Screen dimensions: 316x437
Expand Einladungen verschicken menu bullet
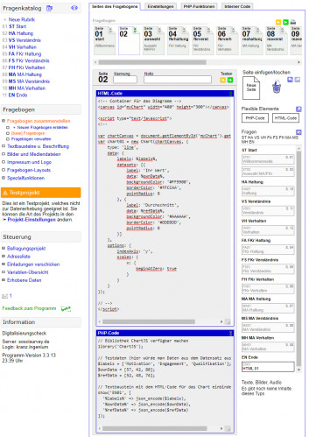[4, 264]
